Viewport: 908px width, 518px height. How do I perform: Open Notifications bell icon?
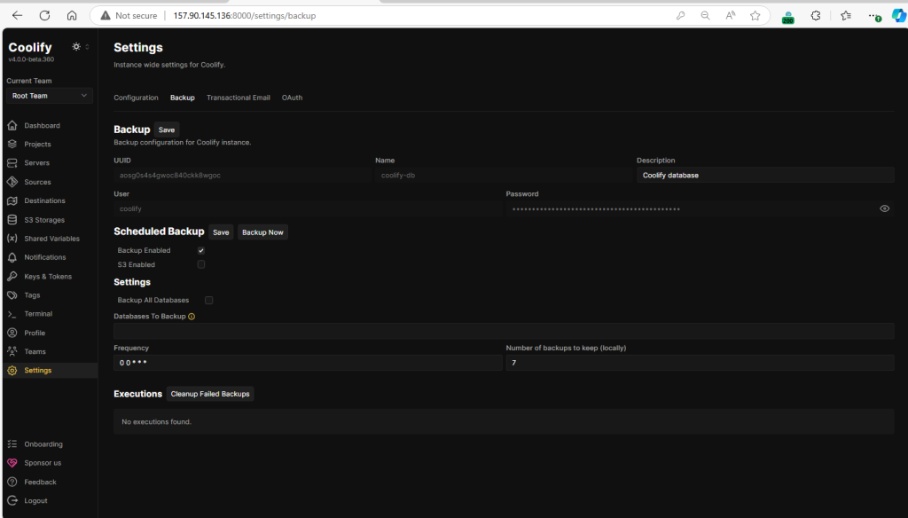(12, 257)
